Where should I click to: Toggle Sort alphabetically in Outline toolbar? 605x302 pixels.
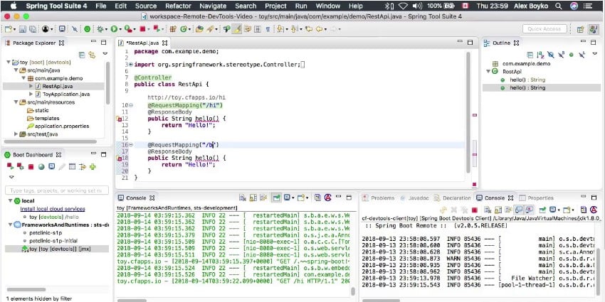click(x=540, y=55)
